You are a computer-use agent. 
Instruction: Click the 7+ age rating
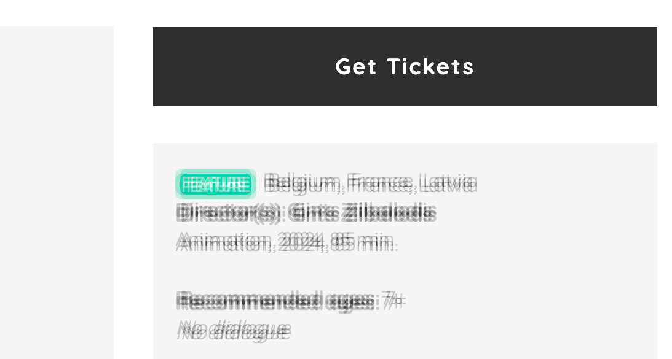click(393, 301)
